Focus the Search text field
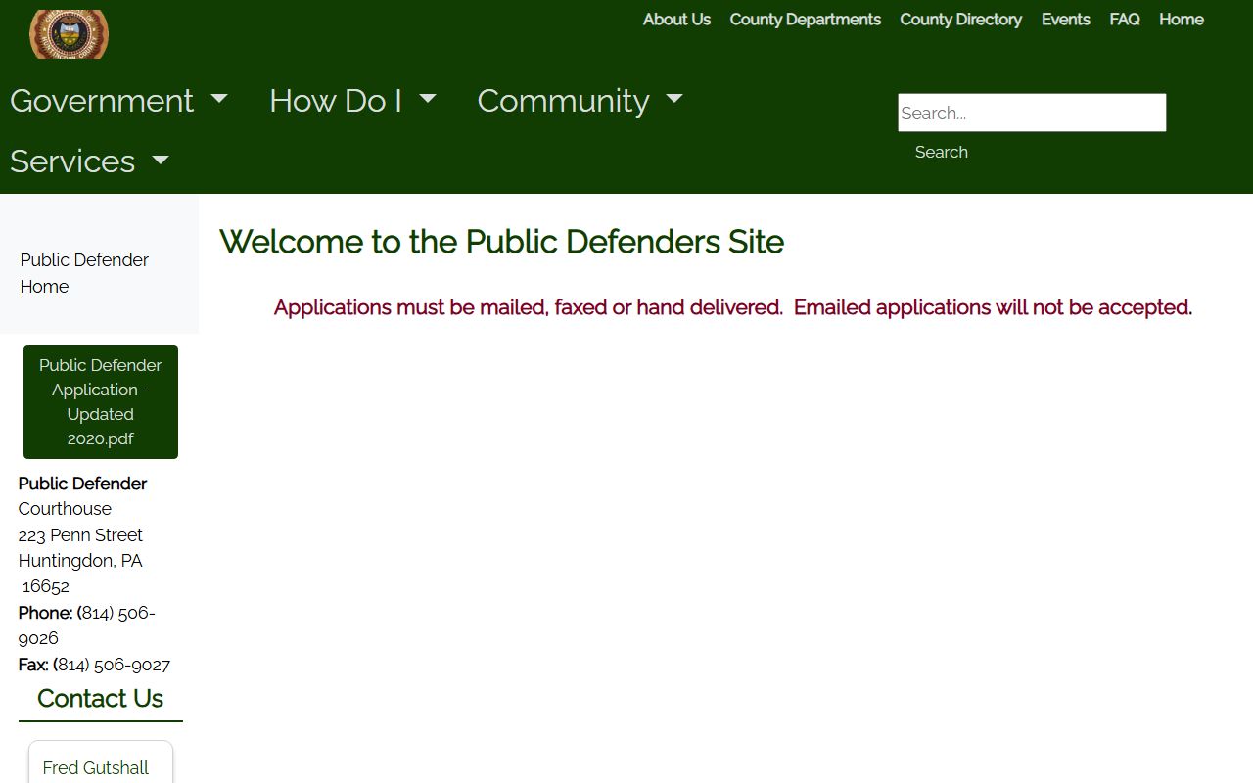Image resolution: width=1253 pixels, height=783 pixels. click(1032, 113)
